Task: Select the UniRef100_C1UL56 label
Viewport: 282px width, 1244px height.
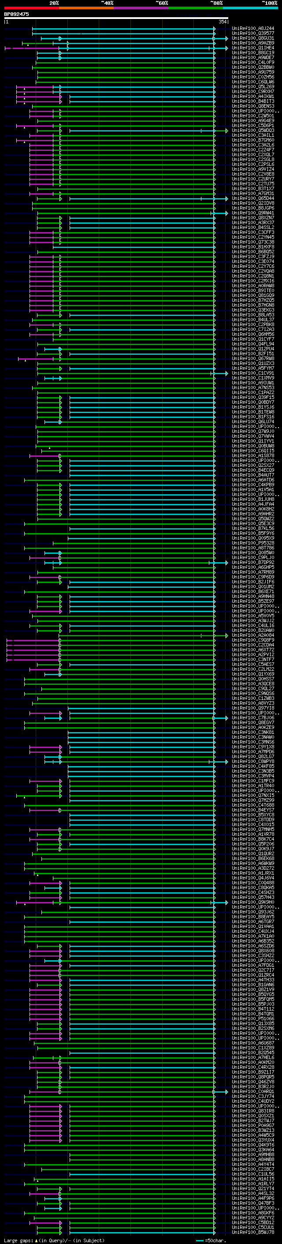Action: click(253, 1173)
